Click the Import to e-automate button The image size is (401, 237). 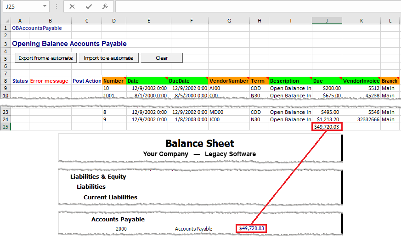pos(108,58)
